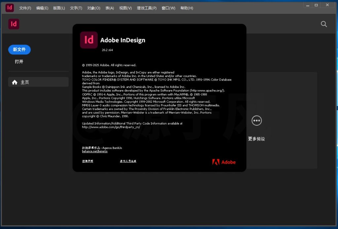Open the 窗口(W) menu
338x229 pixels.
[168, 8]
